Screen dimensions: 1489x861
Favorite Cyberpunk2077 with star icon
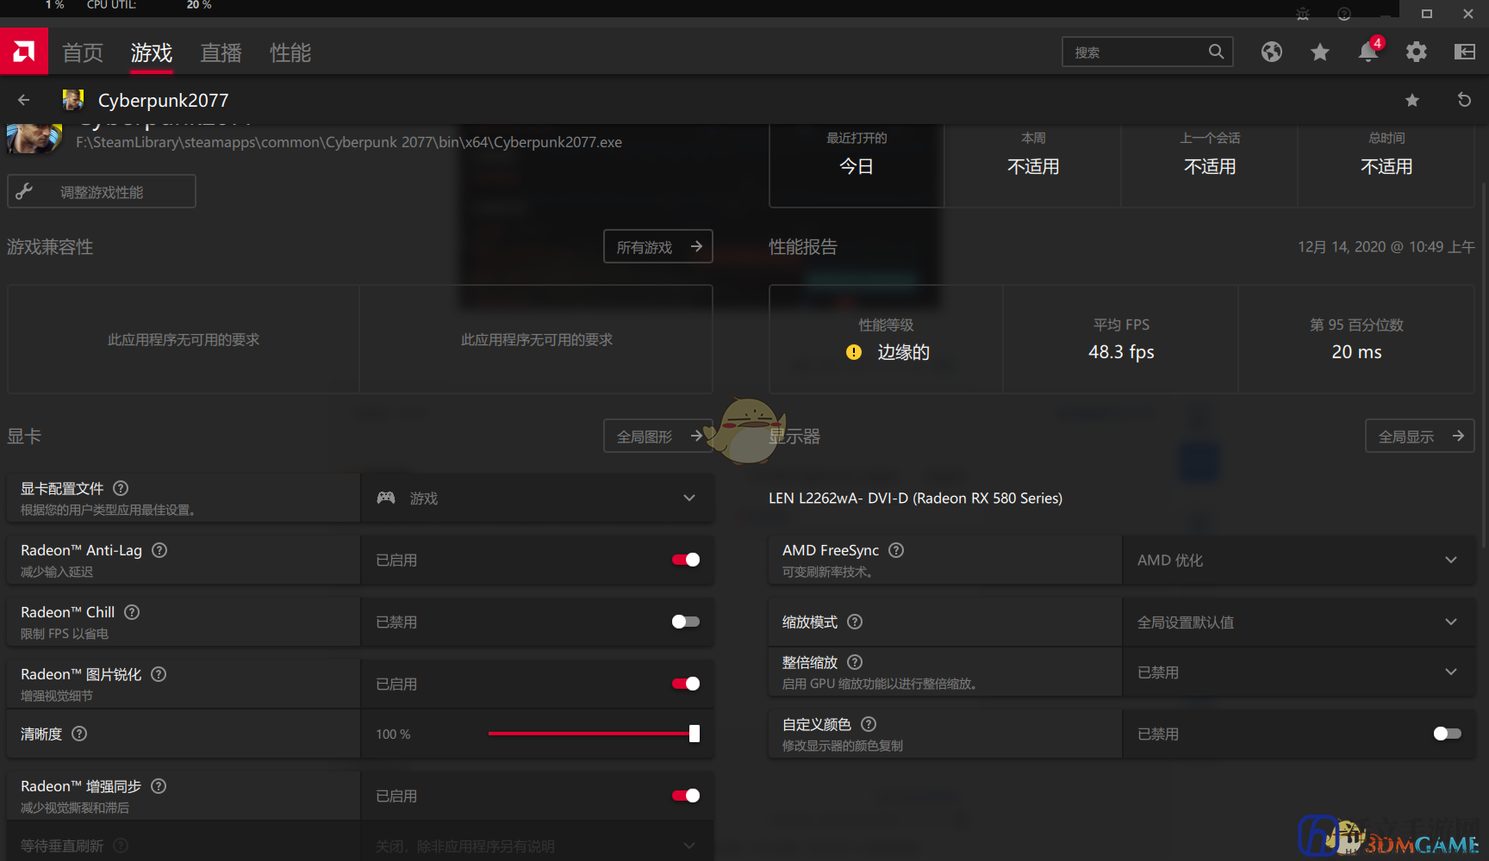(1412, 100)
